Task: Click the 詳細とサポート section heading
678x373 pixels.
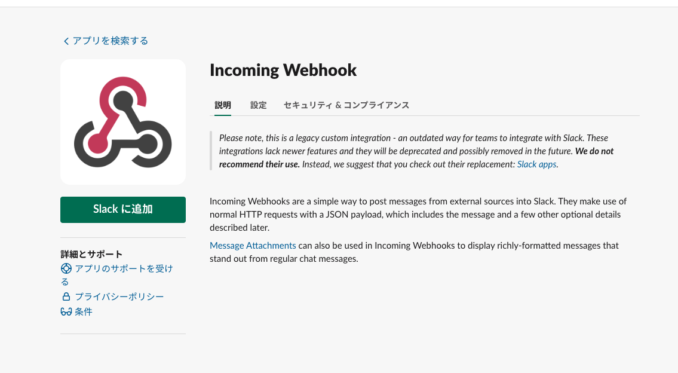Action: (91, 254)
